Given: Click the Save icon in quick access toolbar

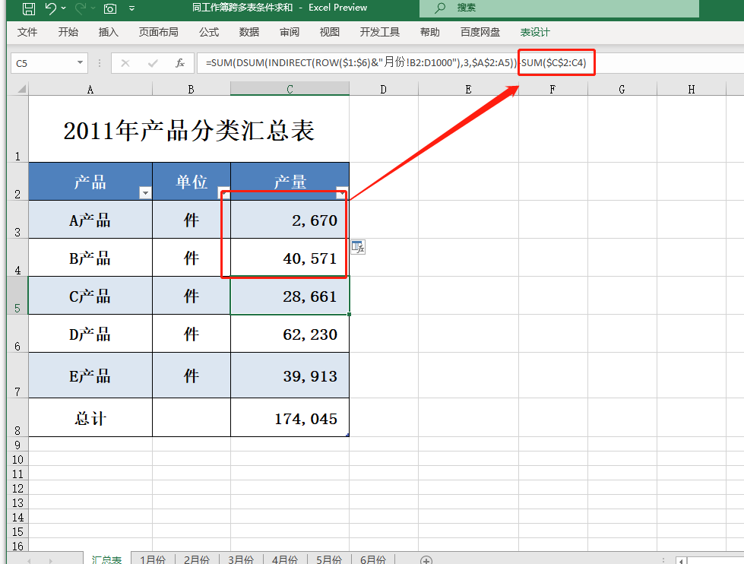Looking at the screenshot, I should (x=28, y=8).
